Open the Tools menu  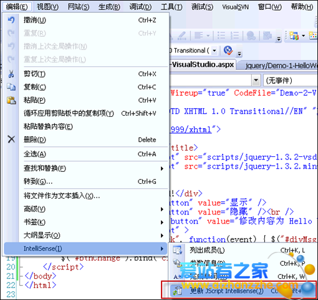[171, 7]
